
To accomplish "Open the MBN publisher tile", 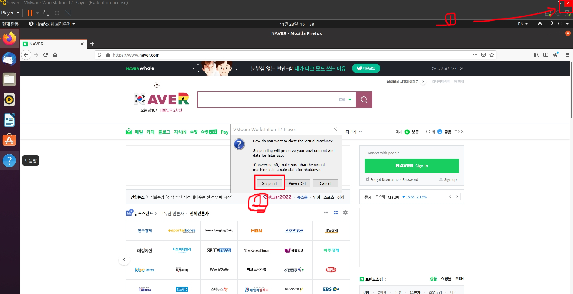I will coord(256,231).
